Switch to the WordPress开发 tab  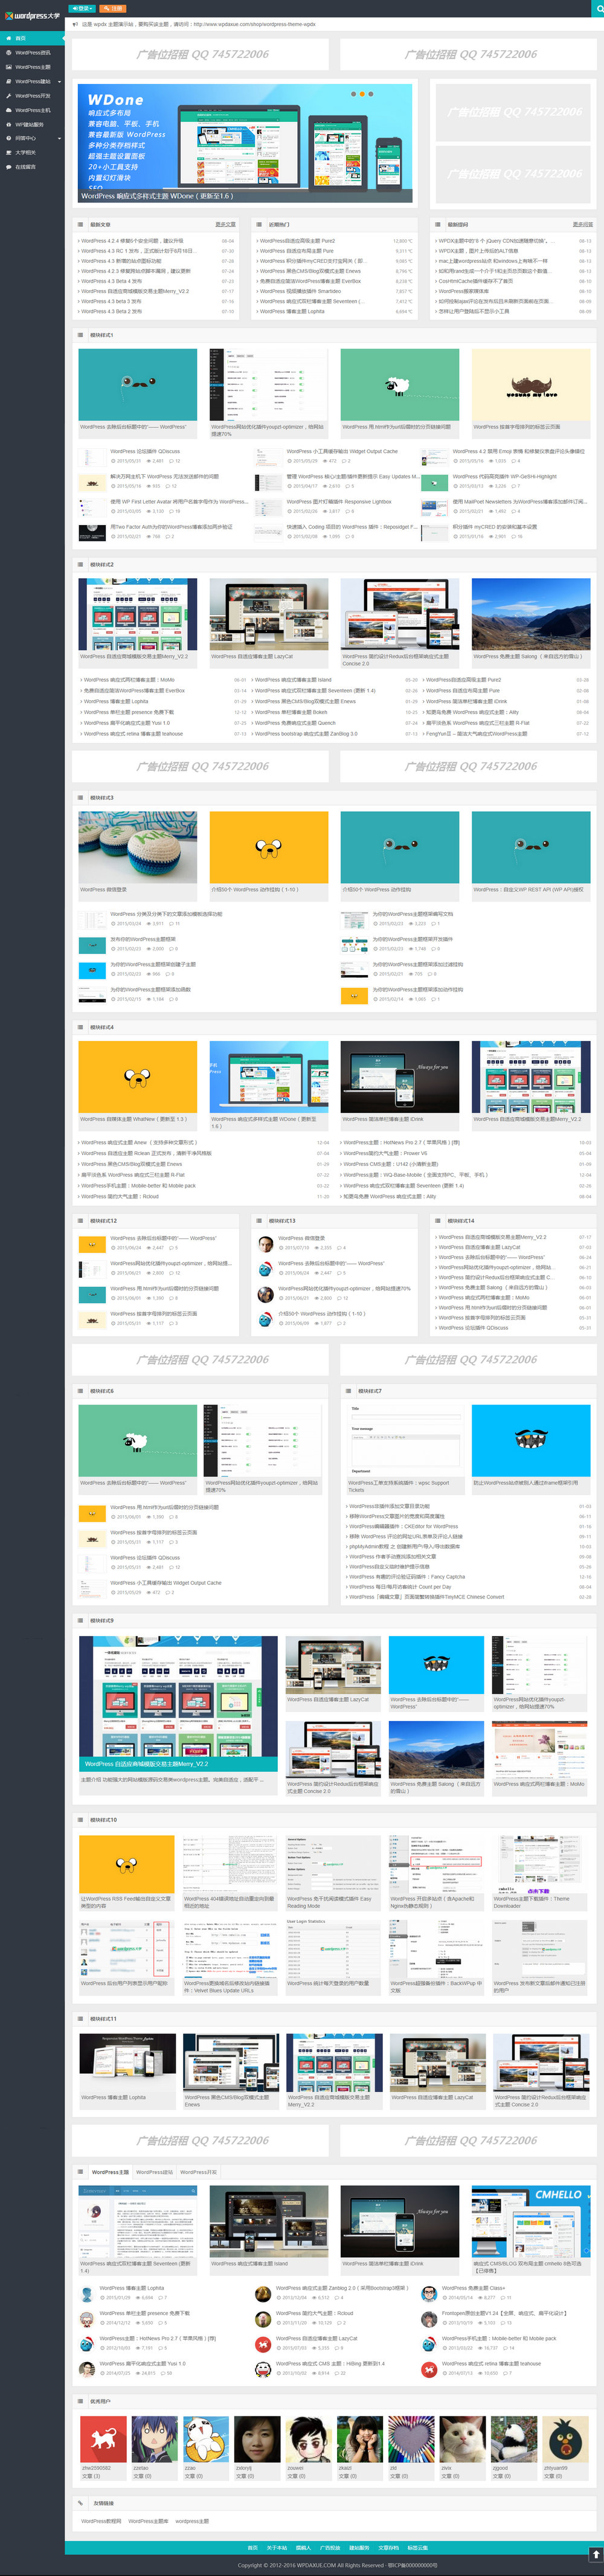coord(198,2171)
